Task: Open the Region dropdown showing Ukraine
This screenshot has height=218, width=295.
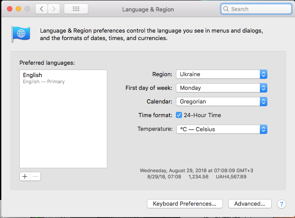Action: 222,74
